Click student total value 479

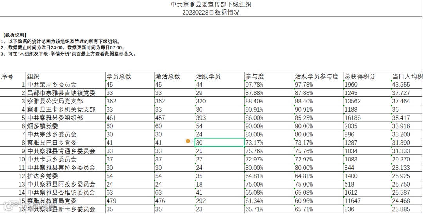(x=130, y=201)
